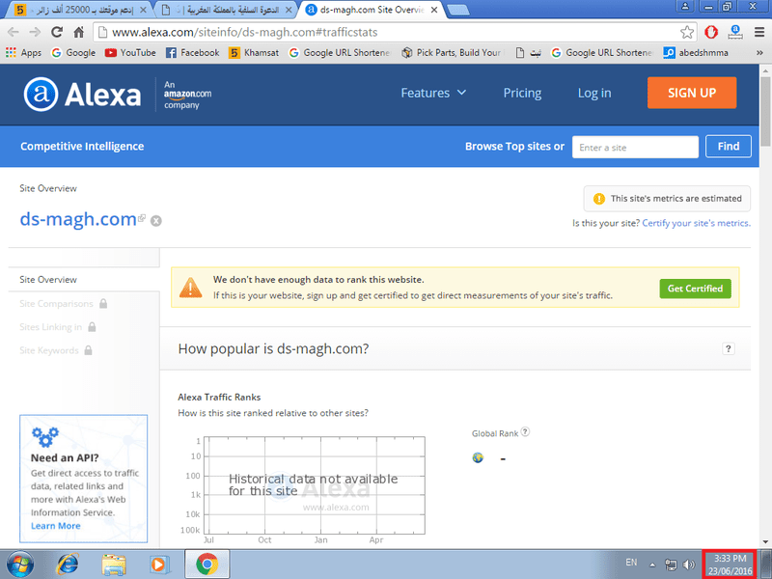Open the external link icon beside ds-magh.com

coord(142,218)
